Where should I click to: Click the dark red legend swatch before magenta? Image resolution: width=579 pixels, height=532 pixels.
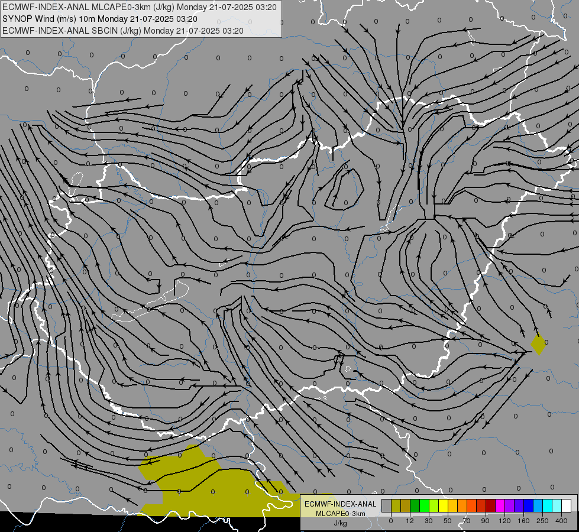pyautogui.click(x=491, y=505)
